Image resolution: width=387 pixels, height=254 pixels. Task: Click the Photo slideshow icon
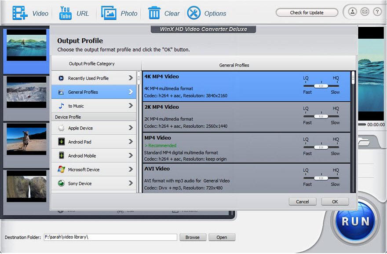coord(109,13)
